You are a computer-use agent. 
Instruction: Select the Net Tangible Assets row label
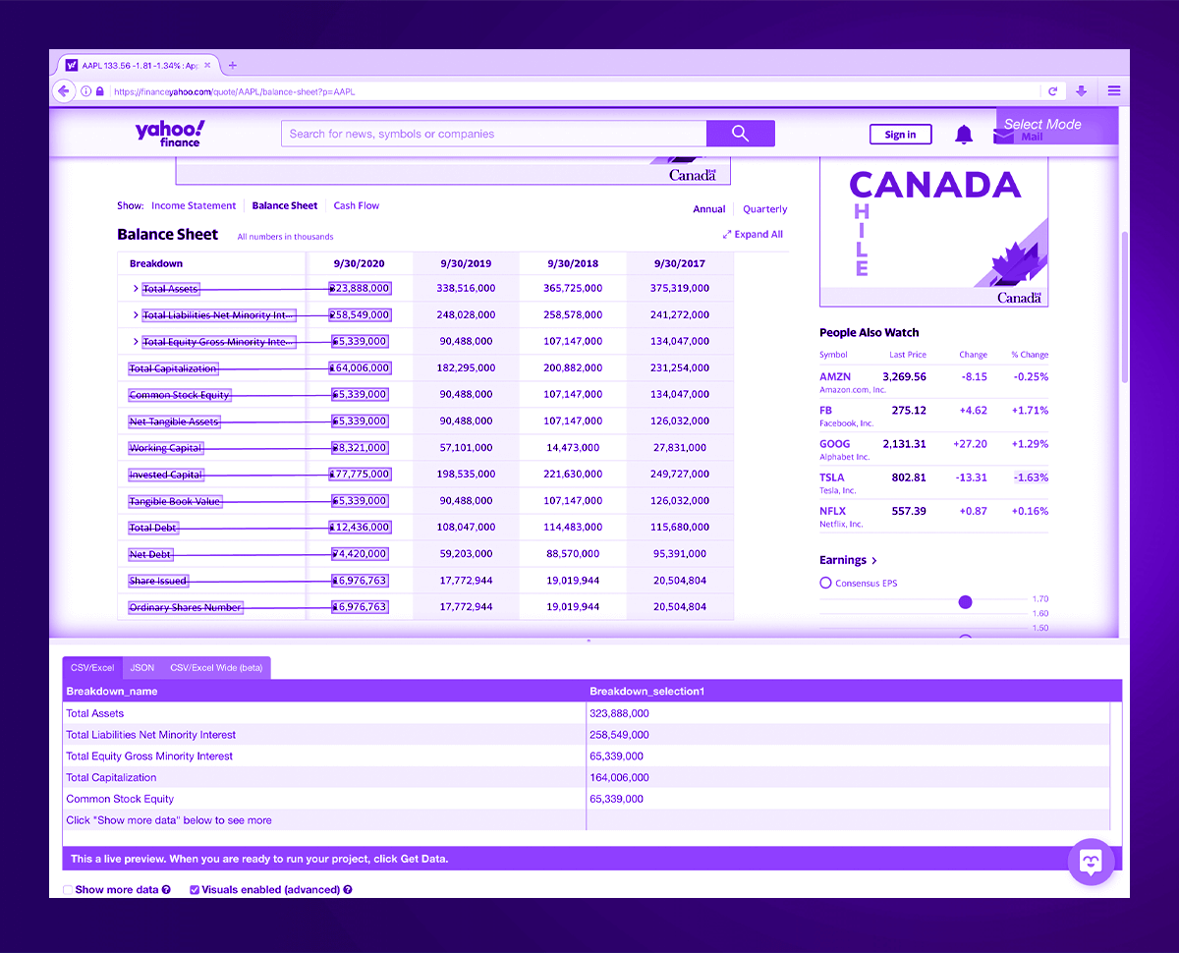pos(175,421)
